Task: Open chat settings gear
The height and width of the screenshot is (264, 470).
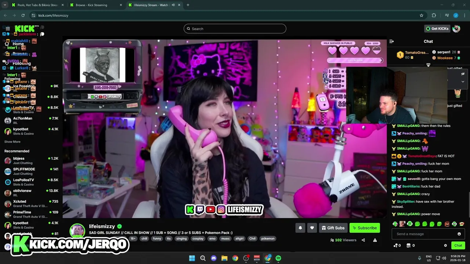Action: (x=445, y=245)
